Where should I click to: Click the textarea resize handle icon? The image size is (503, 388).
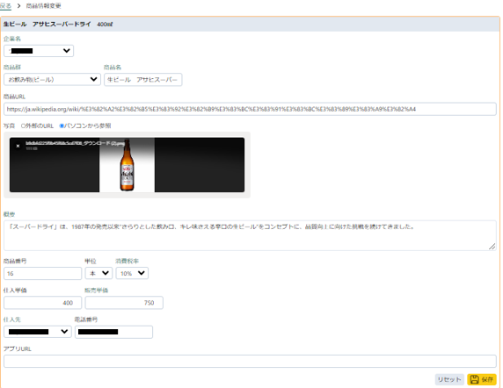click(492, 246)
